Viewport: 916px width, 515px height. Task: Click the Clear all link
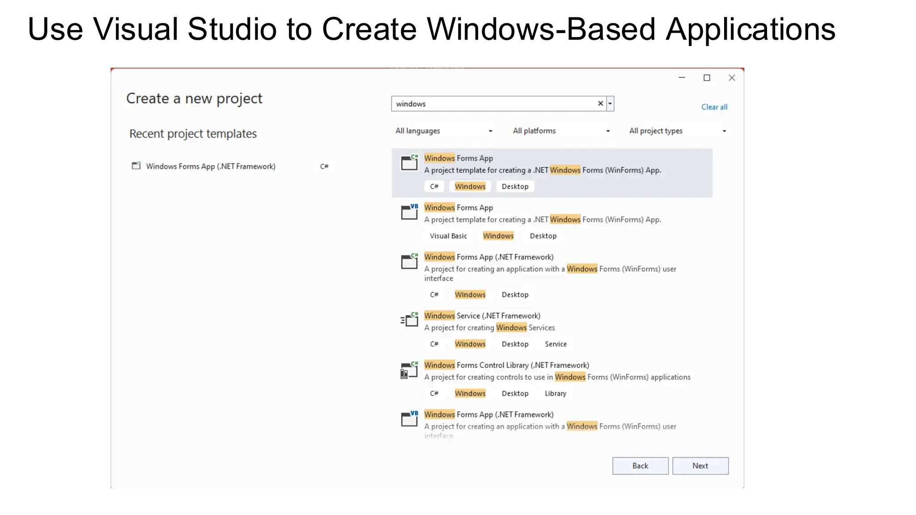coord(714,107)
